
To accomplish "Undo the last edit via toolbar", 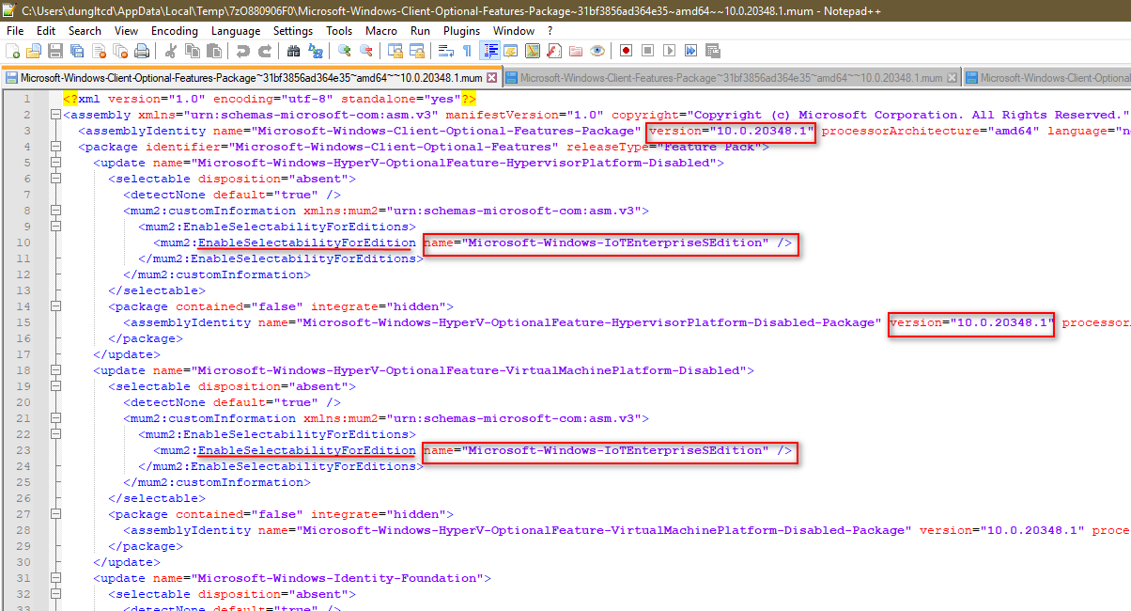I will (241, 50).
